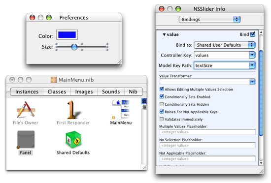271x183 pixels.
Task: Switch to the Classes tab
Action: [x=57, y=91]
